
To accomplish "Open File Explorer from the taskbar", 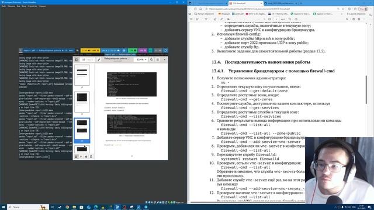I will [74, 207].
